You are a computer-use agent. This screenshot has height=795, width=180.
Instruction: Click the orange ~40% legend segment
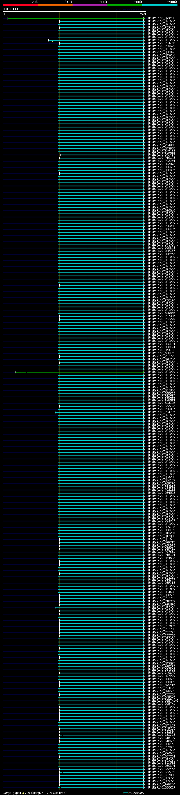[55, 5]
